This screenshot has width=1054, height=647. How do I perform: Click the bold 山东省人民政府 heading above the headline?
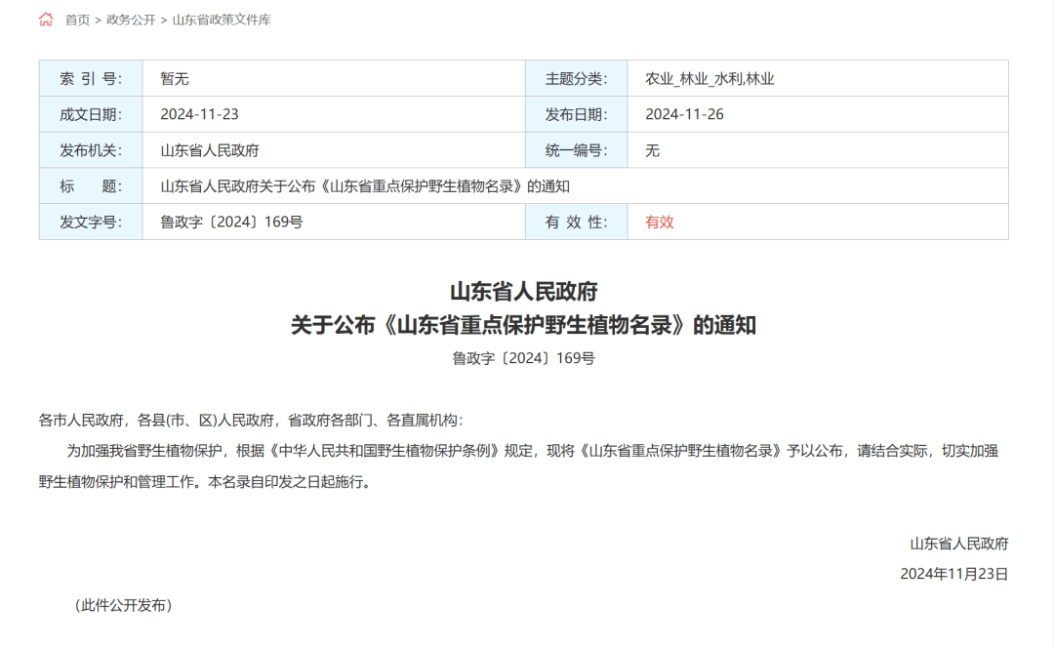pos(523,291)
